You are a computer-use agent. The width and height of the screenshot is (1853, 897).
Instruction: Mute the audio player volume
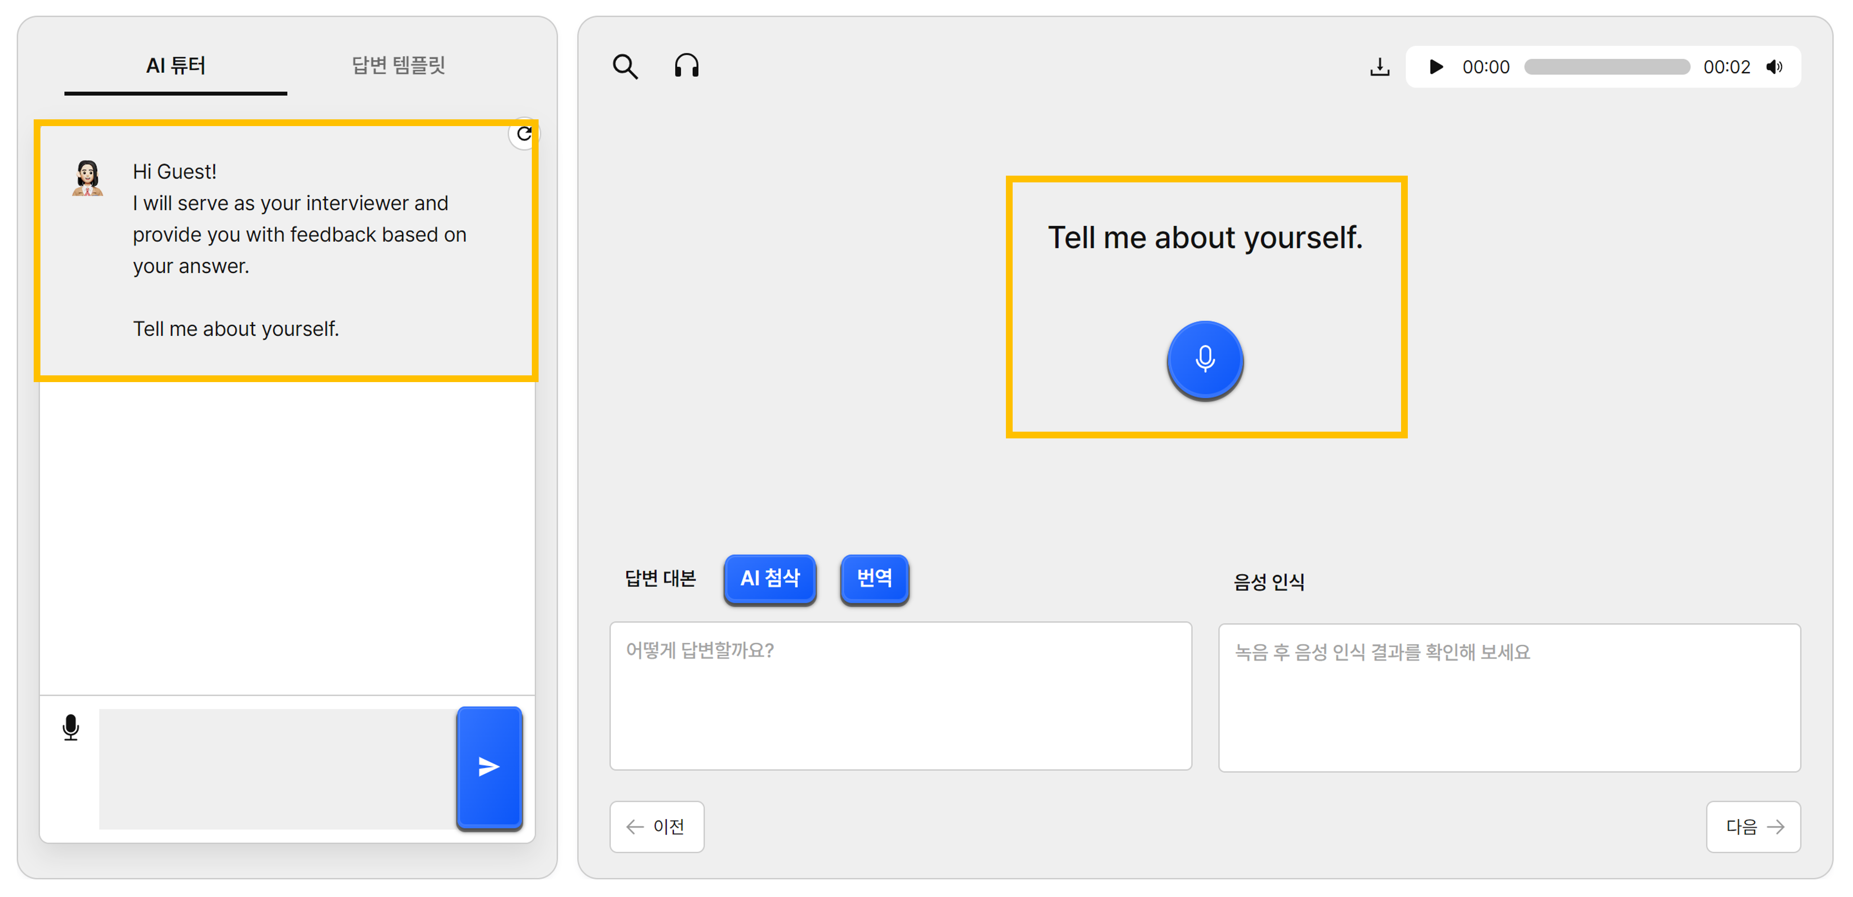[1775, 67]
